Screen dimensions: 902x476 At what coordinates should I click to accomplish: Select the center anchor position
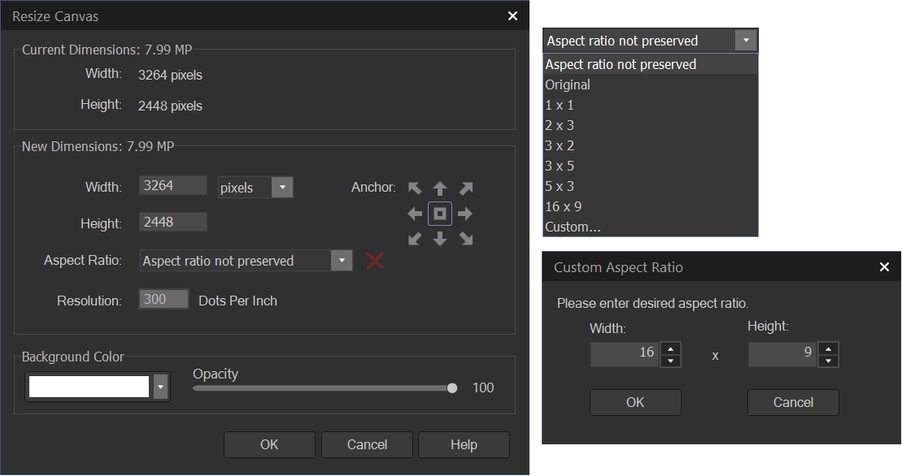coord(440,214)
